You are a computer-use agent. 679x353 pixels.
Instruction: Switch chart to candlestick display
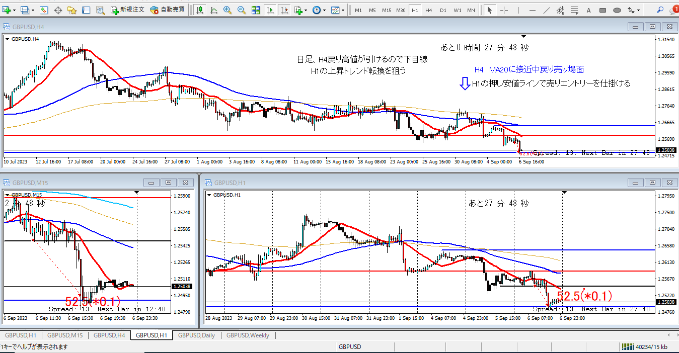(200, 10)
